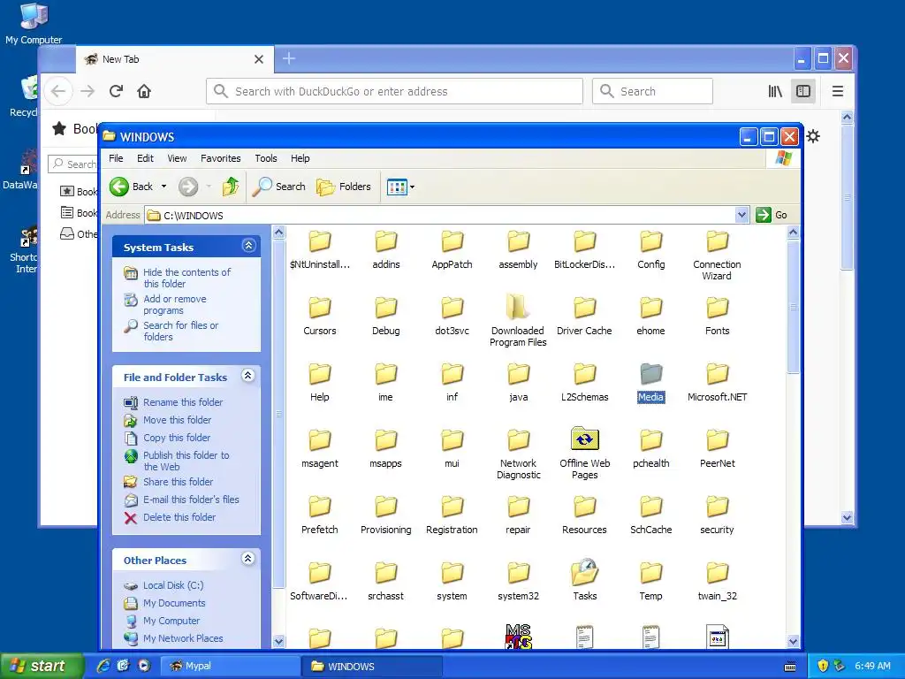Click E-mail this folder's files

coord(191,500)
